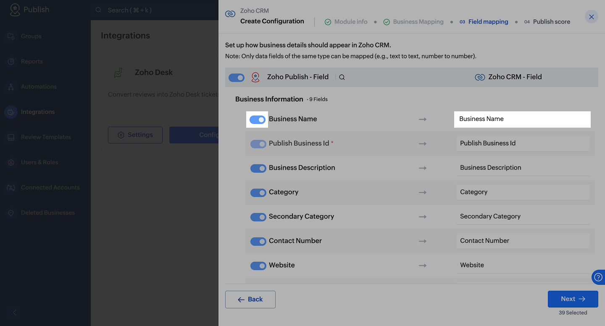605x326 pixels.
Task: Click the Integrations sidebar icon
Action: pos(11,112)
